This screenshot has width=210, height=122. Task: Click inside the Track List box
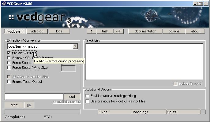point(144,61)
